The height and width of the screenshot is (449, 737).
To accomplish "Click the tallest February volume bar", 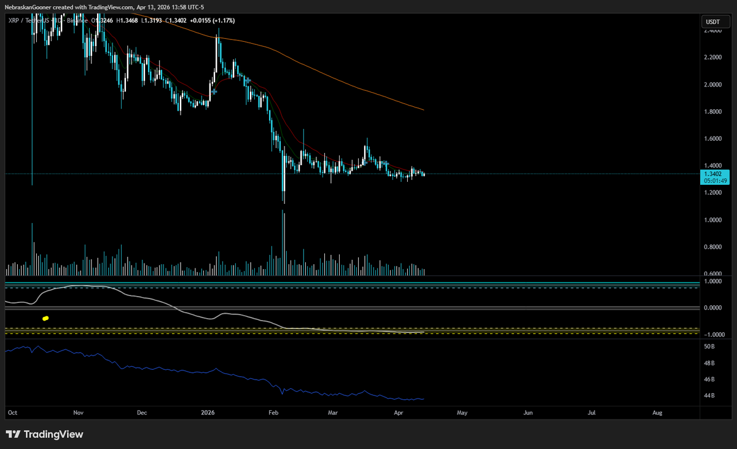I will pyautogui.click(x=283, y=243).
